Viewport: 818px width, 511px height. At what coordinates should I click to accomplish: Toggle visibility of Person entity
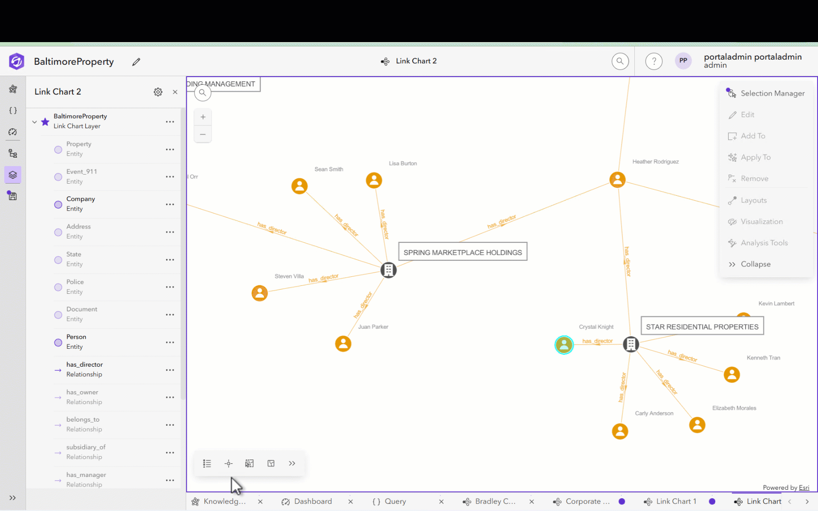tap(58, 343)
